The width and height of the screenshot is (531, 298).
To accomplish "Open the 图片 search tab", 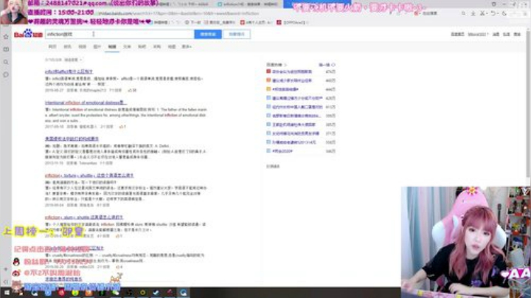I will click(x=97, y=46).
